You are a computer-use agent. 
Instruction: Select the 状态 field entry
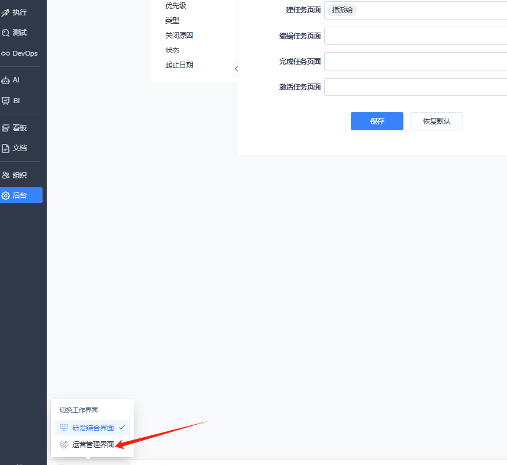point(172,50)
